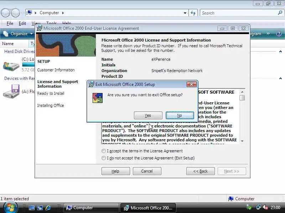Click Switch between windows quick launch icon

coord(40,208)
